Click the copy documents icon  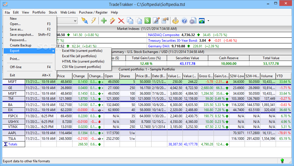click(x=130, y=21)
